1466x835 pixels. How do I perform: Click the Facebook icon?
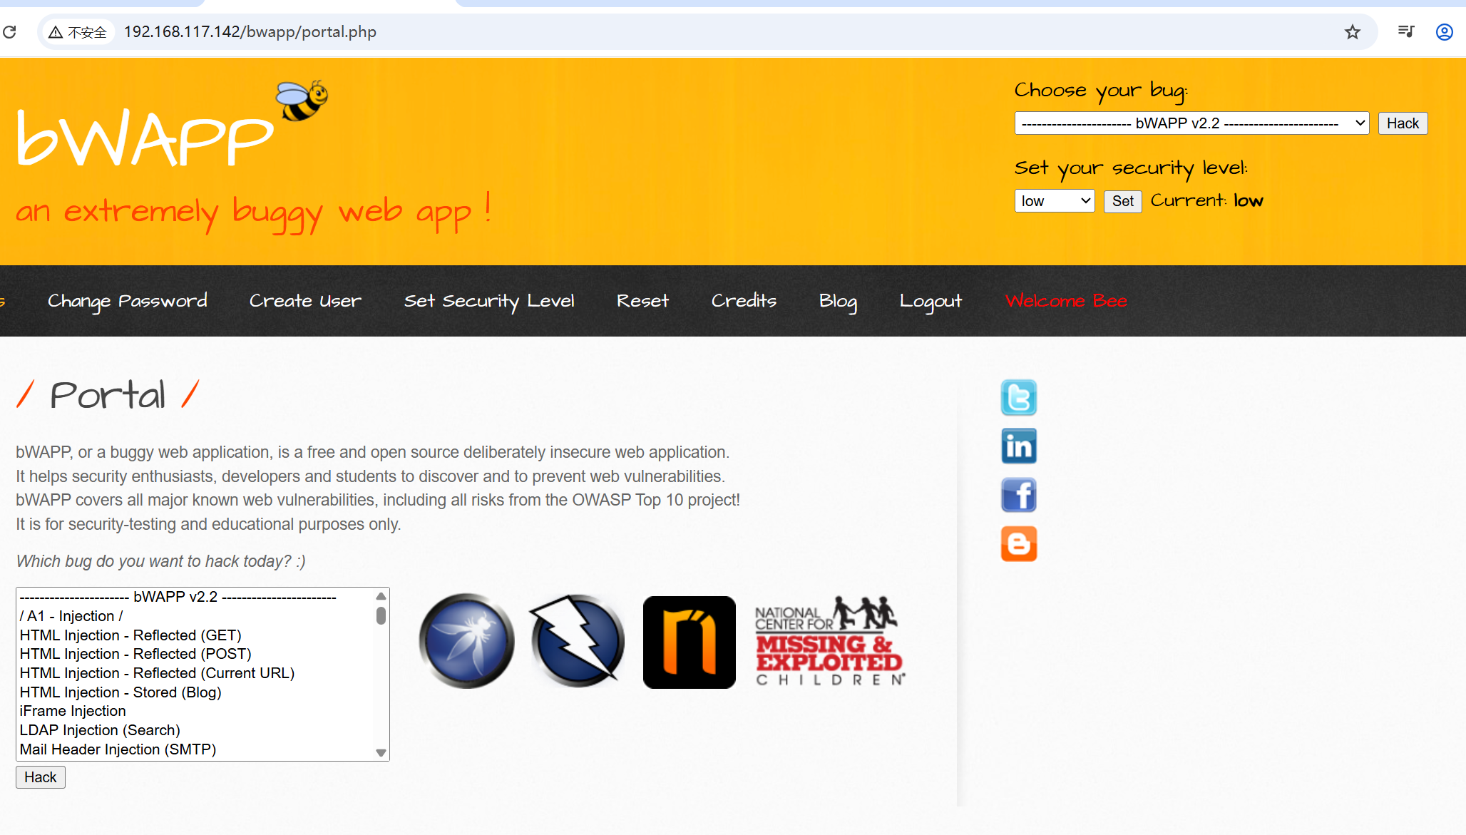click(x=1018, y=495)
